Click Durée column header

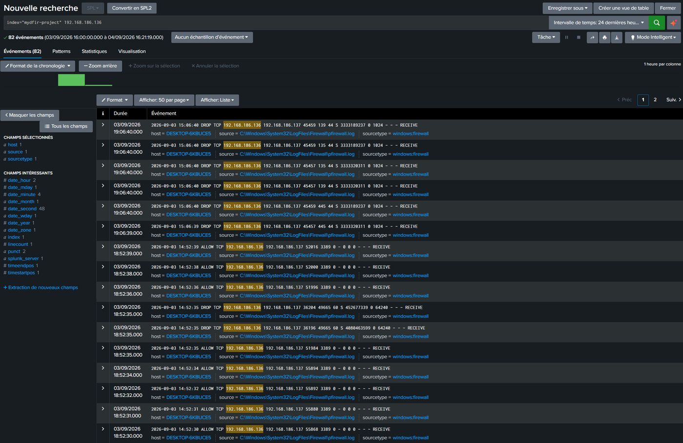[121, 113]
